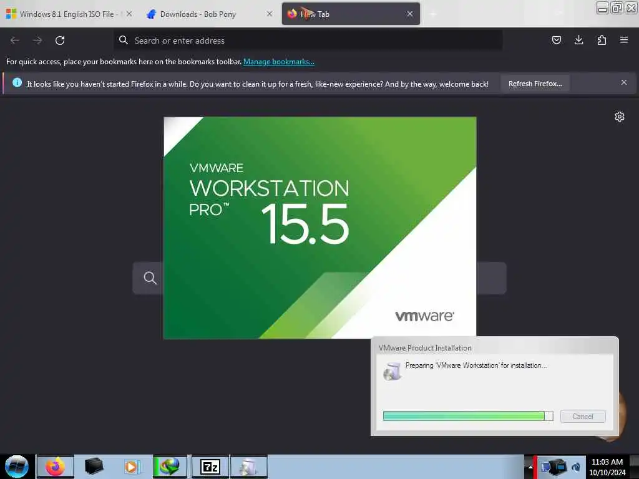The height and width of the screenshot is (479, 639).
Task: Click the Refresh Firefox button
Action: (x=535, y=84)
